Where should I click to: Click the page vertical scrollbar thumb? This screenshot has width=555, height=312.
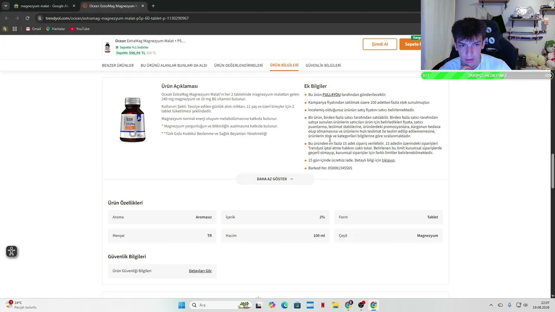click(552, 171)
